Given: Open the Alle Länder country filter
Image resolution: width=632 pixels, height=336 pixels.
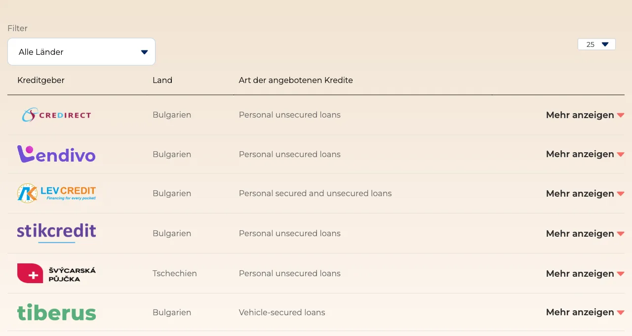Looking at the screenshot, I should pyautogui.click(x=81, y=52).
